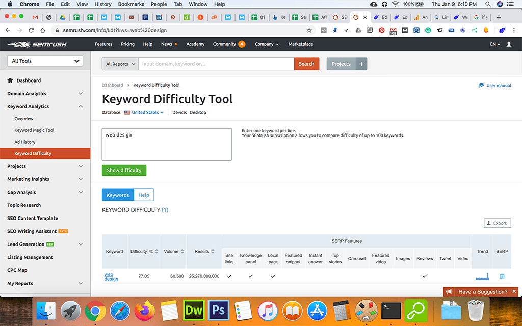Open the App Store dock icon
The width and height of the screenshot is (522, 326).
pyautogui.click(x=317, y=311)
